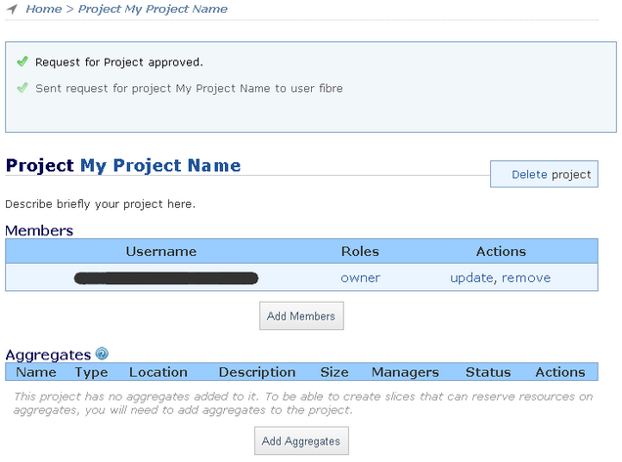
Task: Click the Status column header
Action: coord(488,372)
